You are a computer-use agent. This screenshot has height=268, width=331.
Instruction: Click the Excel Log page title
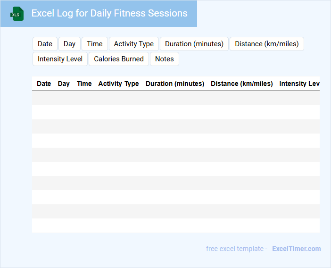[109, 13]
